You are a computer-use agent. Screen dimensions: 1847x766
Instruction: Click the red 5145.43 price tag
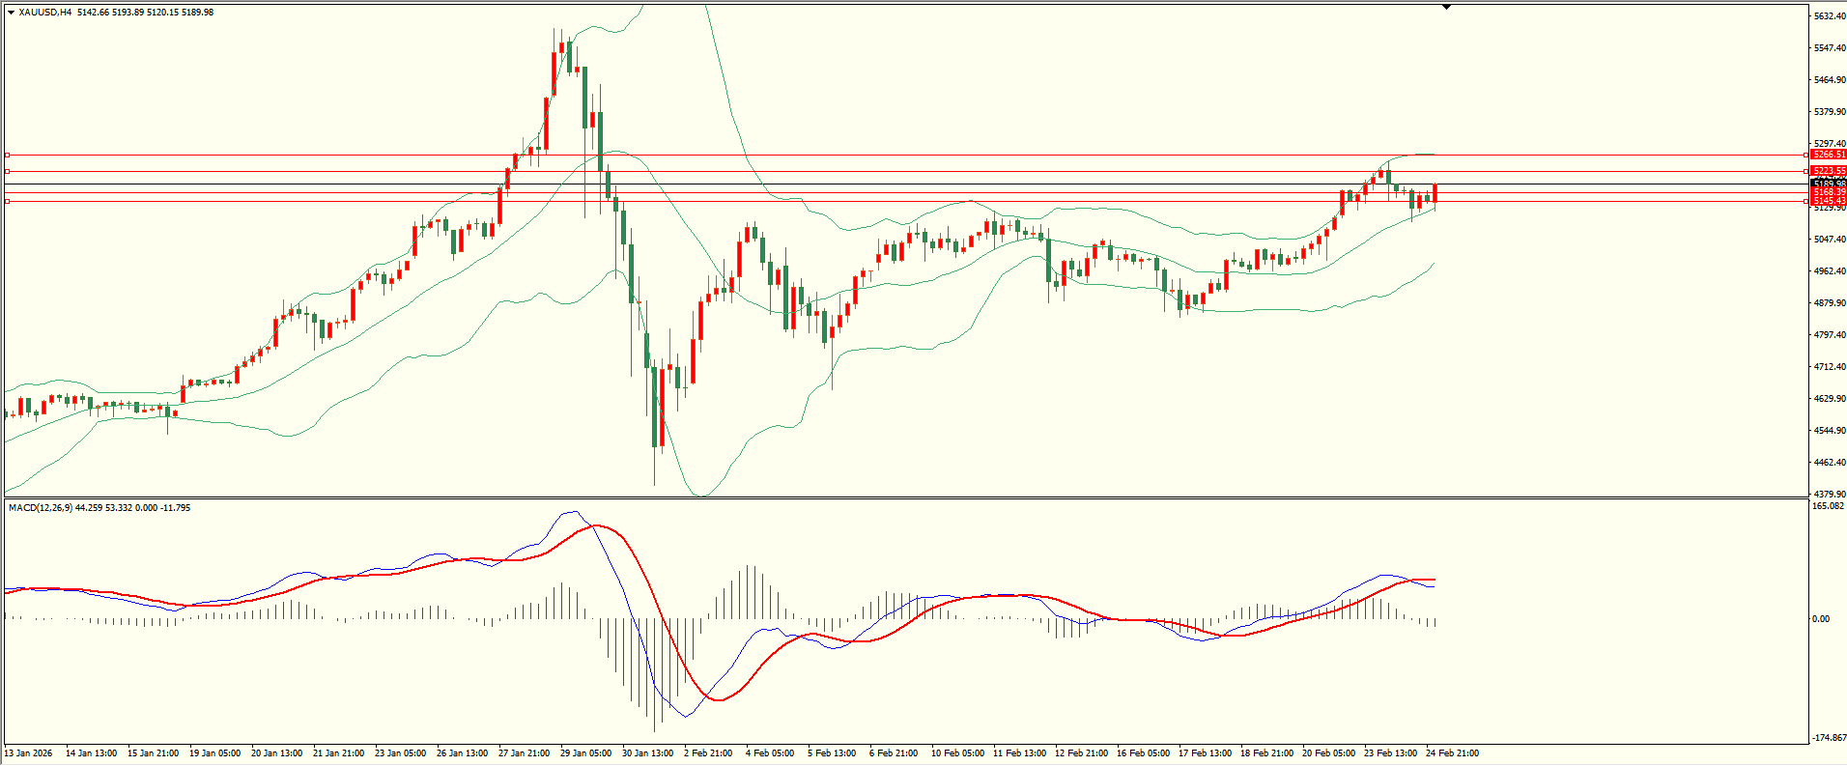pyautogui.click(x=1829, y=201)
